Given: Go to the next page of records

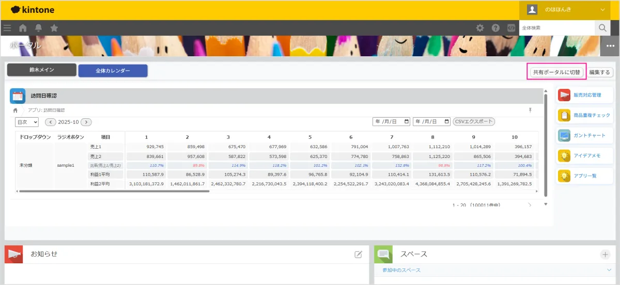Looking at the screenshot, I should (x=530, y=205).
